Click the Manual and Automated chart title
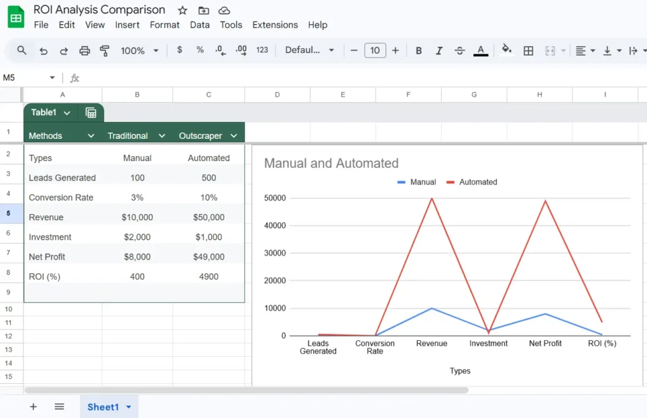Viewport: 647px width, 418px height. [331, 164]
